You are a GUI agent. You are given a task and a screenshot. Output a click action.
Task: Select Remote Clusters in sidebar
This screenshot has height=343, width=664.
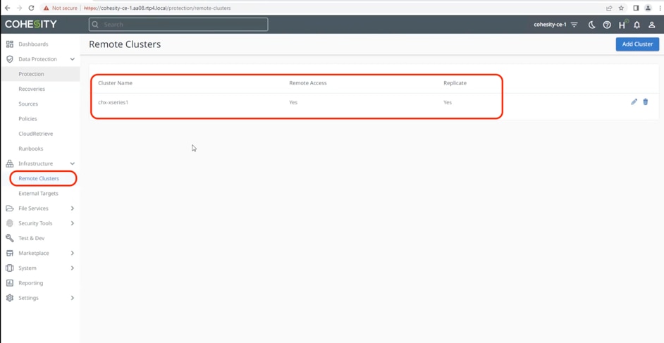(39, 178)
